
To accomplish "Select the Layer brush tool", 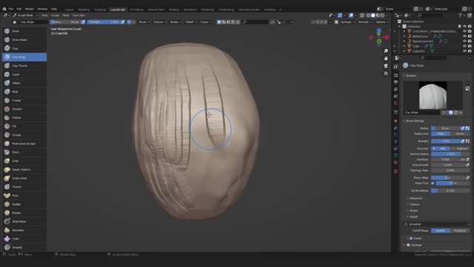I will pos(24,74).
